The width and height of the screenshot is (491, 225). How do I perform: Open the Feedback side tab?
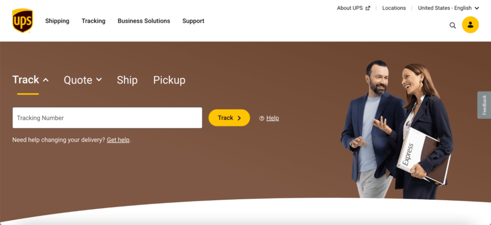(484, 105)
